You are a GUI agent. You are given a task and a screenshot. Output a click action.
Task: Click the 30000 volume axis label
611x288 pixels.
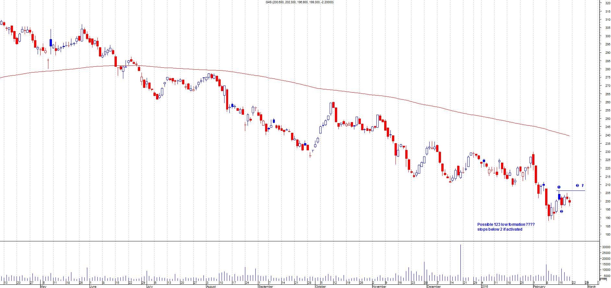[x=606, y=247]
